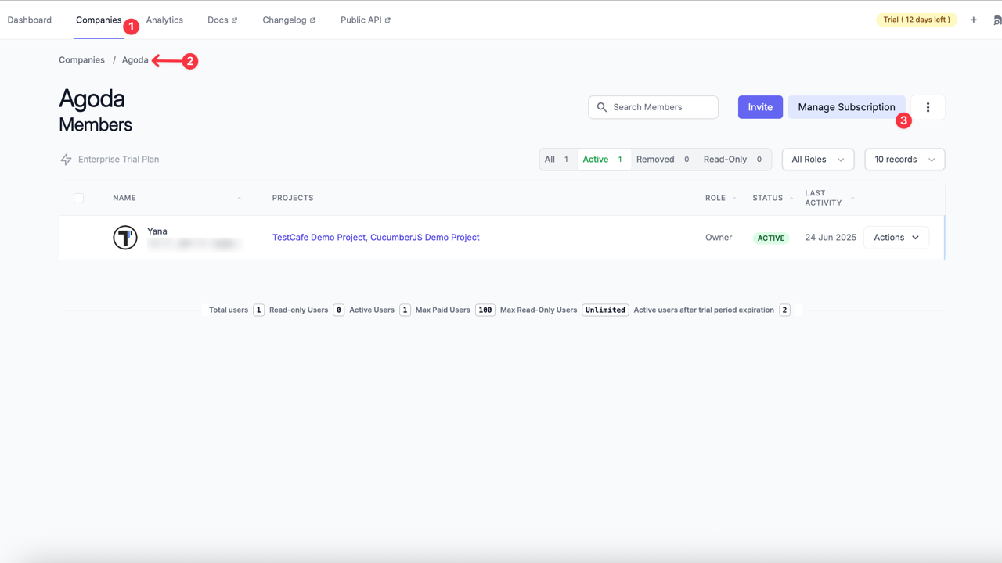Open the 10 records dropdown
1002x563 pixels.
coord(904,159)
